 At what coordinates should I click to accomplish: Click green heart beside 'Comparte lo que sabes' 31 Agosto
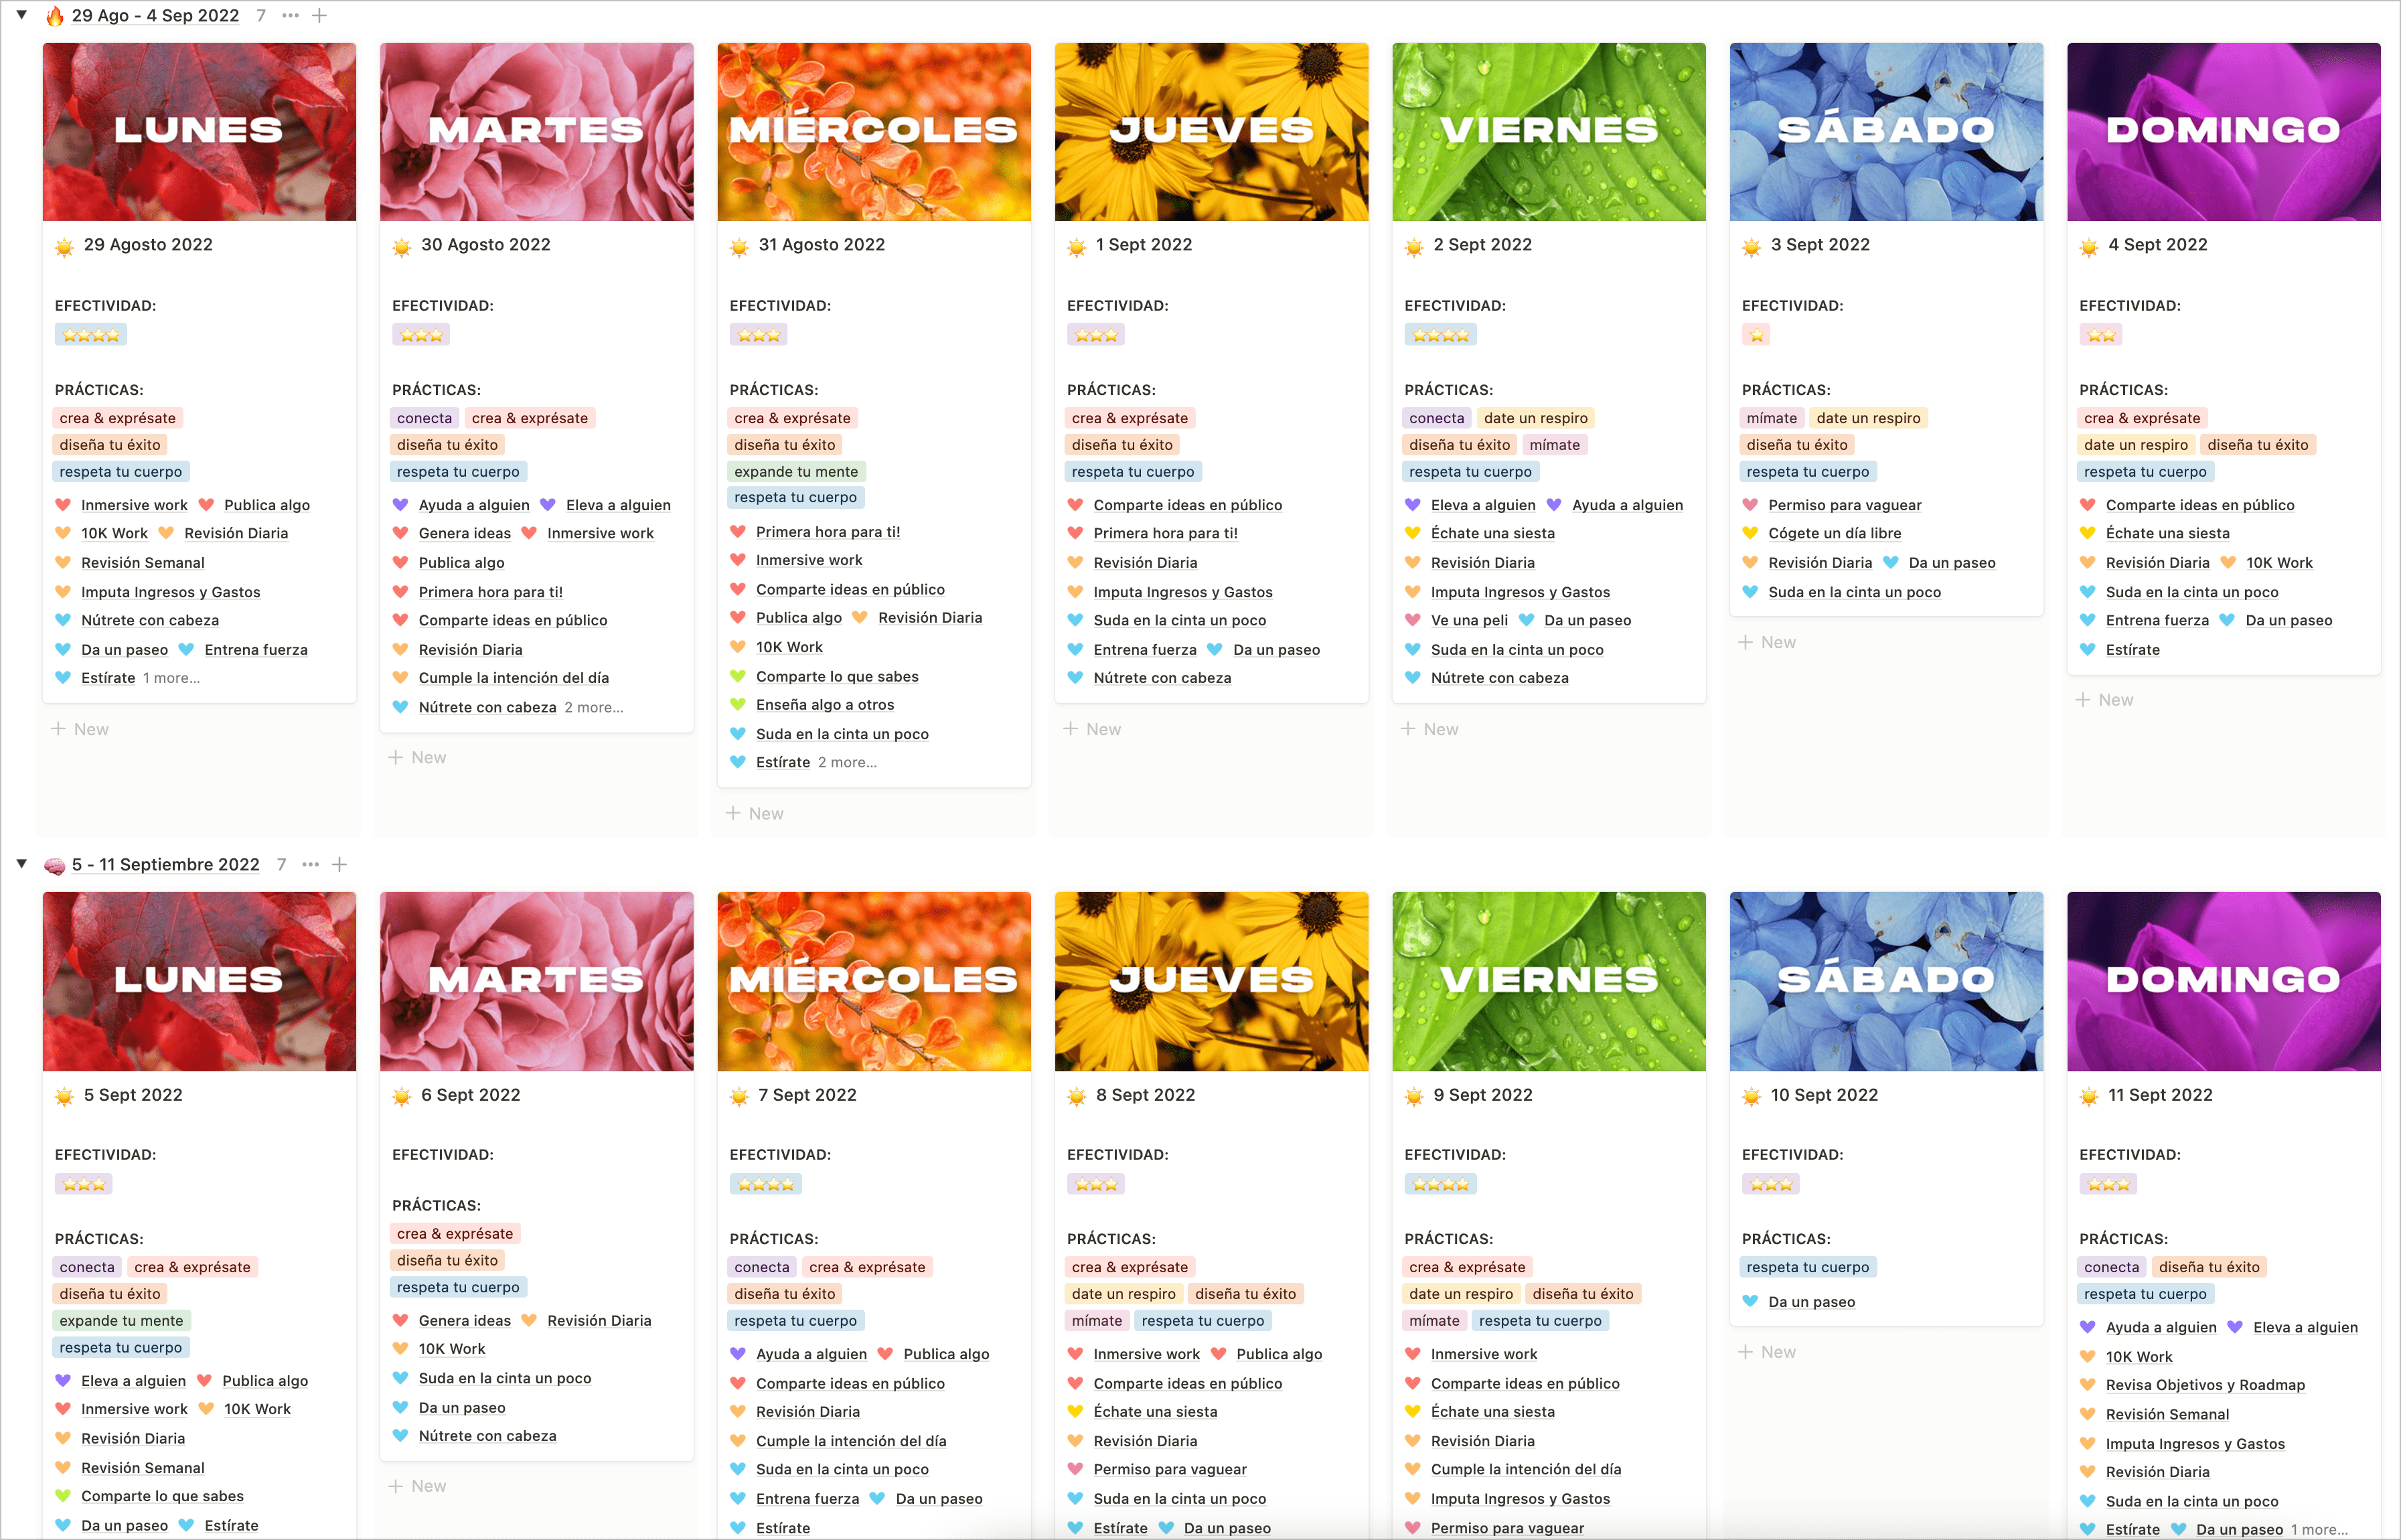point(738,676)
